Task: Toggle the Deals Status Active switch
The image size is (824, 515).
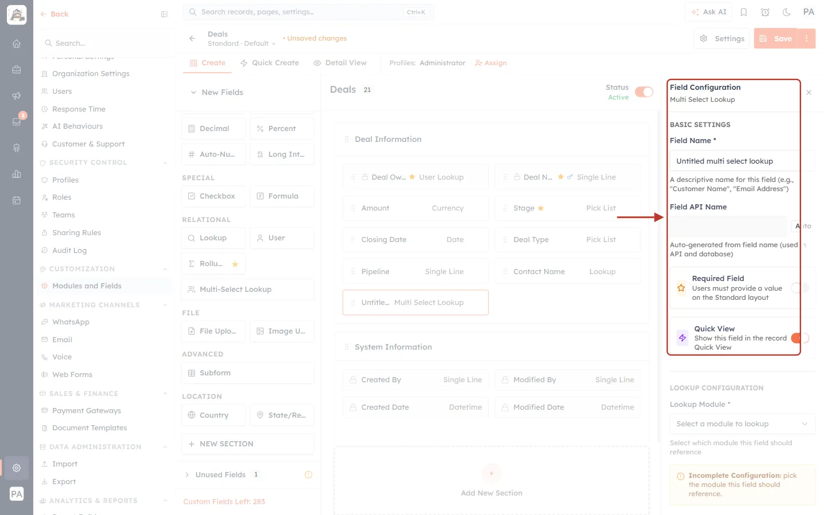Action: (644, 92)
